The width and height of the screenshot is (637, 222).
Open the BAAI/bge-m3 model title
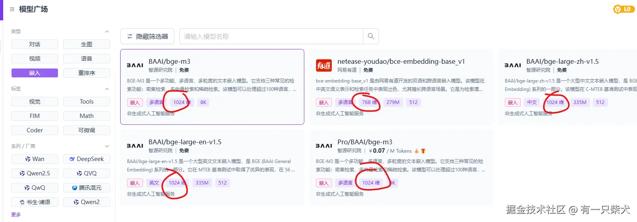coord(169,61)
